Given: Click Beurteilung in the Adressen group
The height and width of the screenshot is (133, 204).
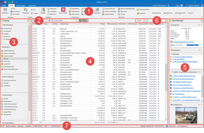Looking at the screenshot, I should (15, 12).
